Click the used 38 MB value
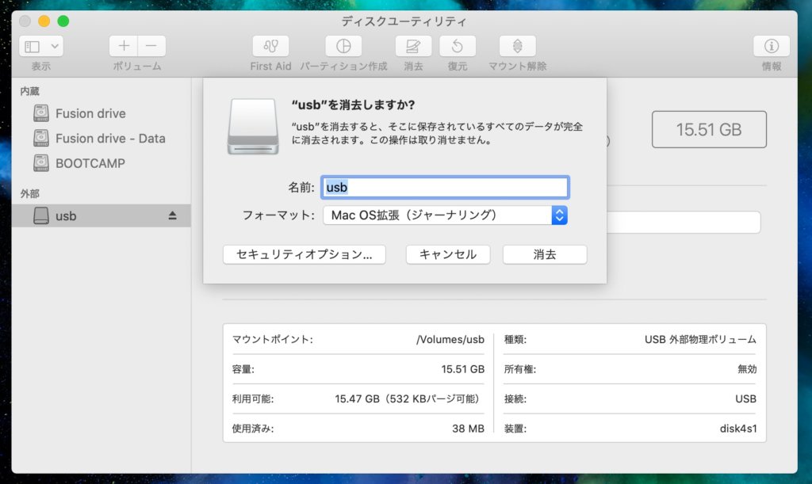This screenshot has width=812, height=484. 468,429
